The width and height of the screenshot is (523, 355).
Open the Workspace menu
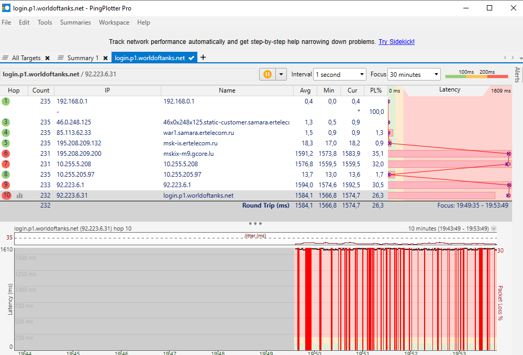click(x=114, y=22)
